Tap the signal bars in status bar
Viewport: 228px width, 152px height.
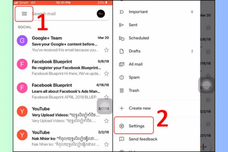pyautogui.click(x=16, y=3)
